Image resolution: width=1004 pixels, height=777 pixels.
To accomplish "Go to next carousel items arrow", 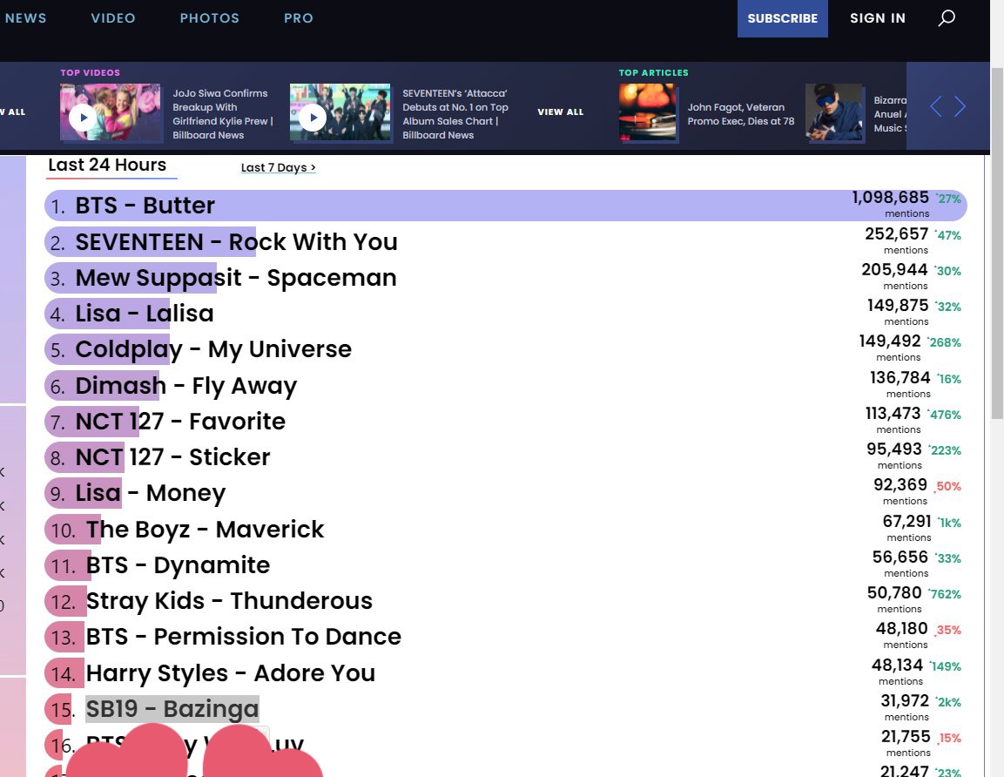I will pos(960,106).
